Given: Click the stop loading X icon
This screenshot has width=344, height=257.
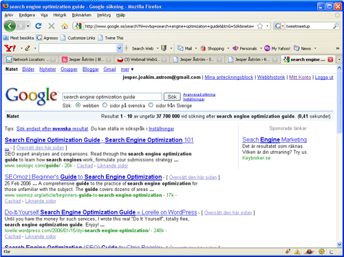Looking at the screenshot, I should click(52, 26).
